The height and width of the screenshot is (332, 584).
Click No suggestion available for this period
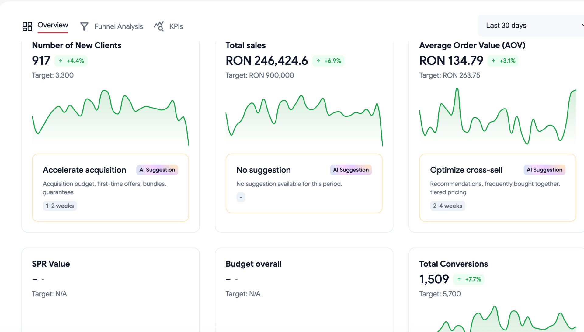pyautogui.click(x=289, y=184)
